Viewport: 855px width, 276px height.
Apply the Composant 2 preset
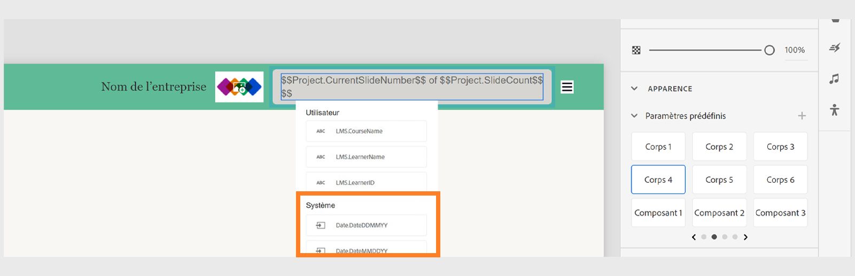(x=719, y=213)
